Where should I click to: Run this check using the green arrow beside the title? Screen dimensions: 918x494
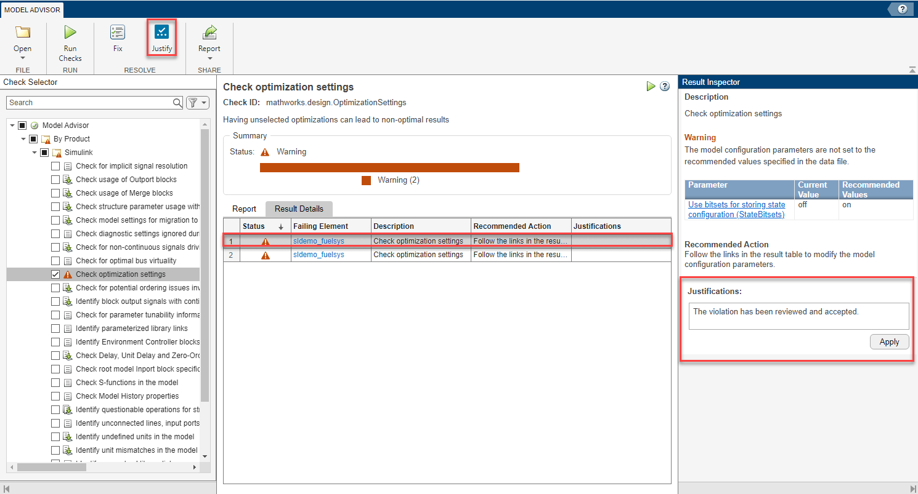pyautogui.click(x=651, y=87)
